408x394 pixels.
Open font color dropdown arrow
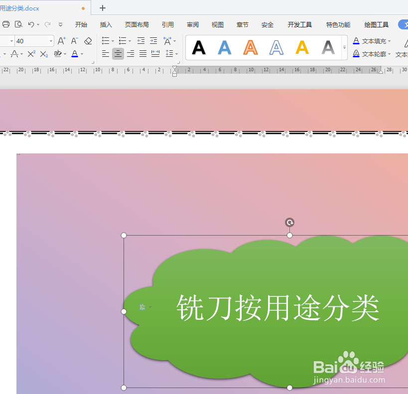(82, 54)
